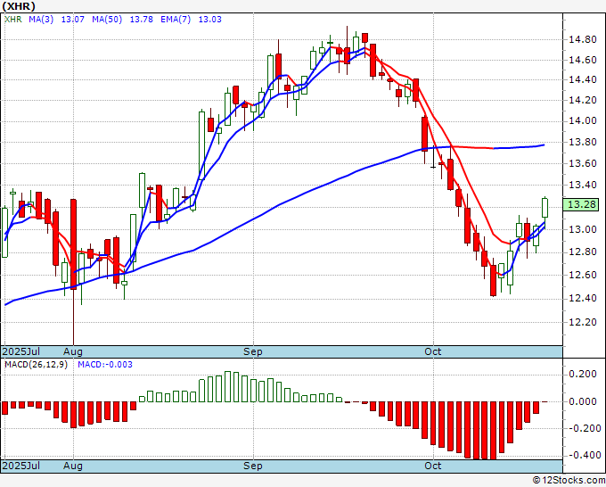Click the MACD(26,12,9) indicator label

(x=36, y=365)
